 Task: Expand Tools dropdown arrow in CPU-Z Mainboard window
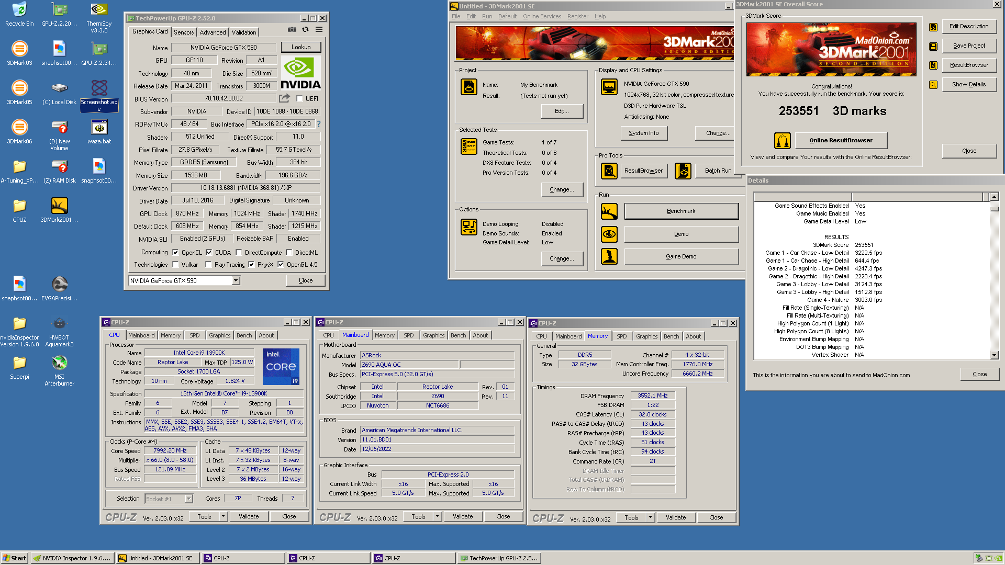click(437, 516)
